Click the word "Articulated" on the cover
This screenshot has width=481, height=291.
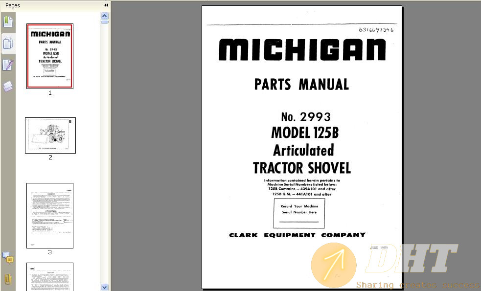coord(303,150)
